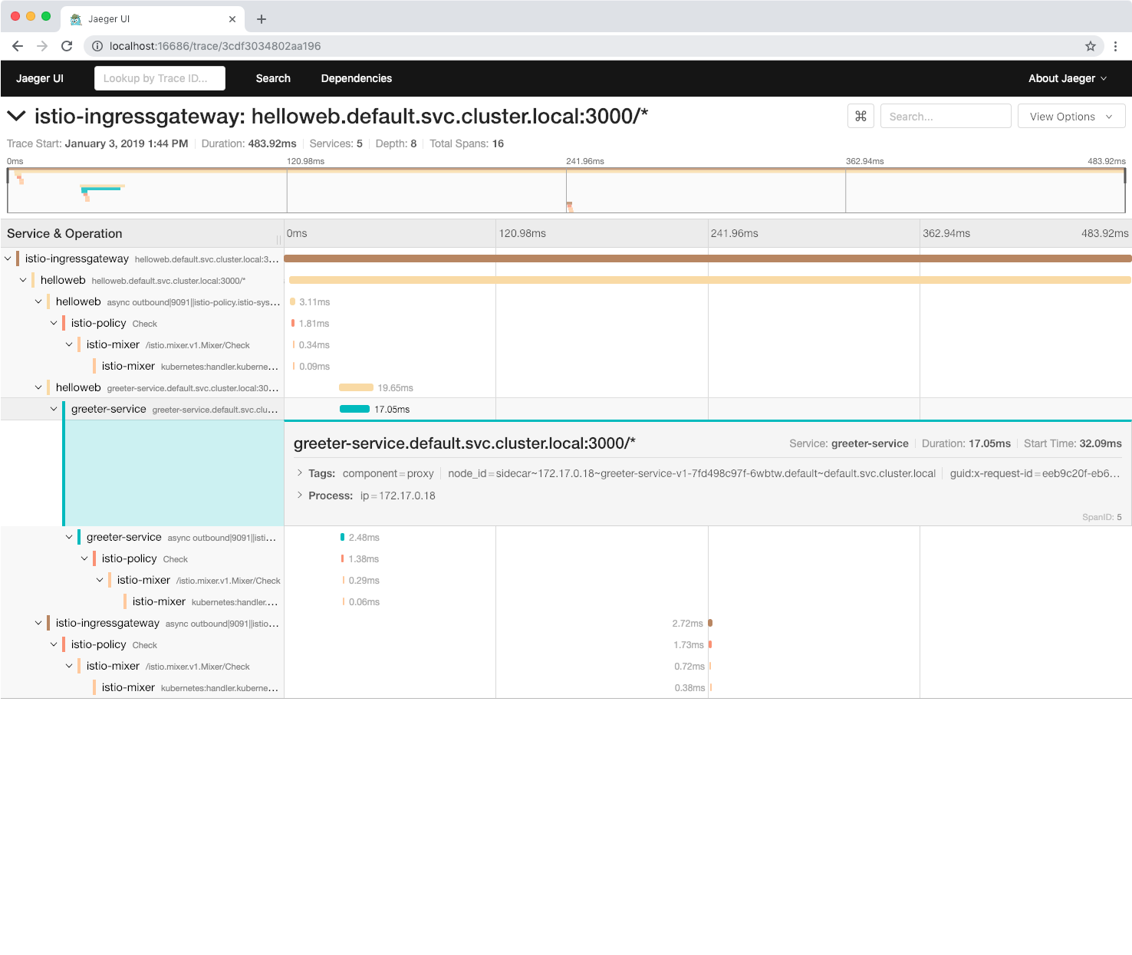This screenshot has width=1132, height=955.
Task: Select the istio-mixer kubernetes:handler row at 0.38ms
Action: tap(566, 687)
